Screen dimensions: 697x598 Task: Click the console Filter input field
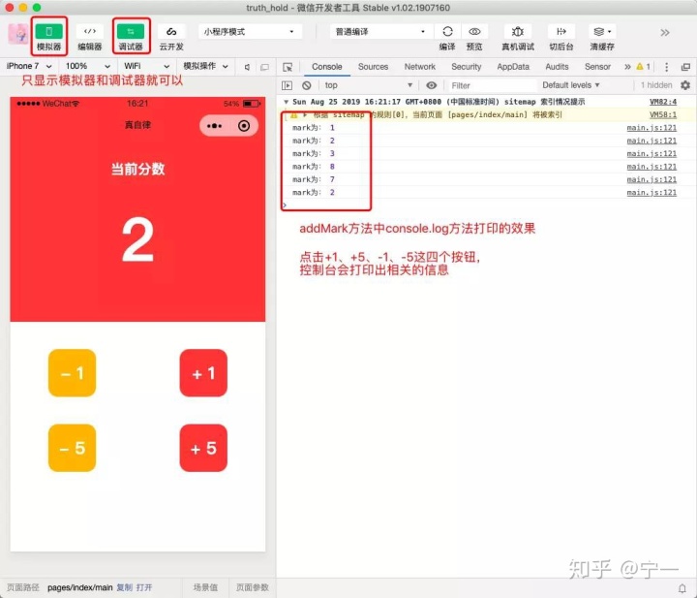[x=492, y=85]
